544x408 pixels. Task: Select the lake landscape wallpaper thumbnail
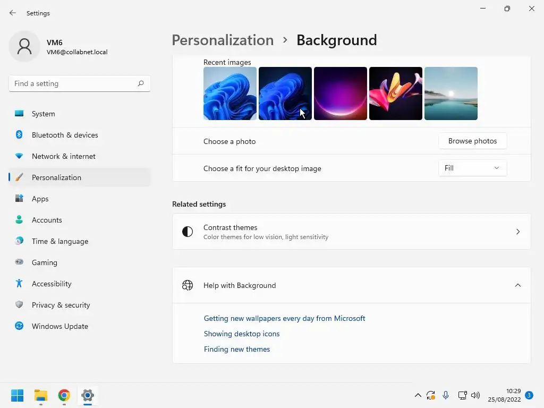[451, 93]
